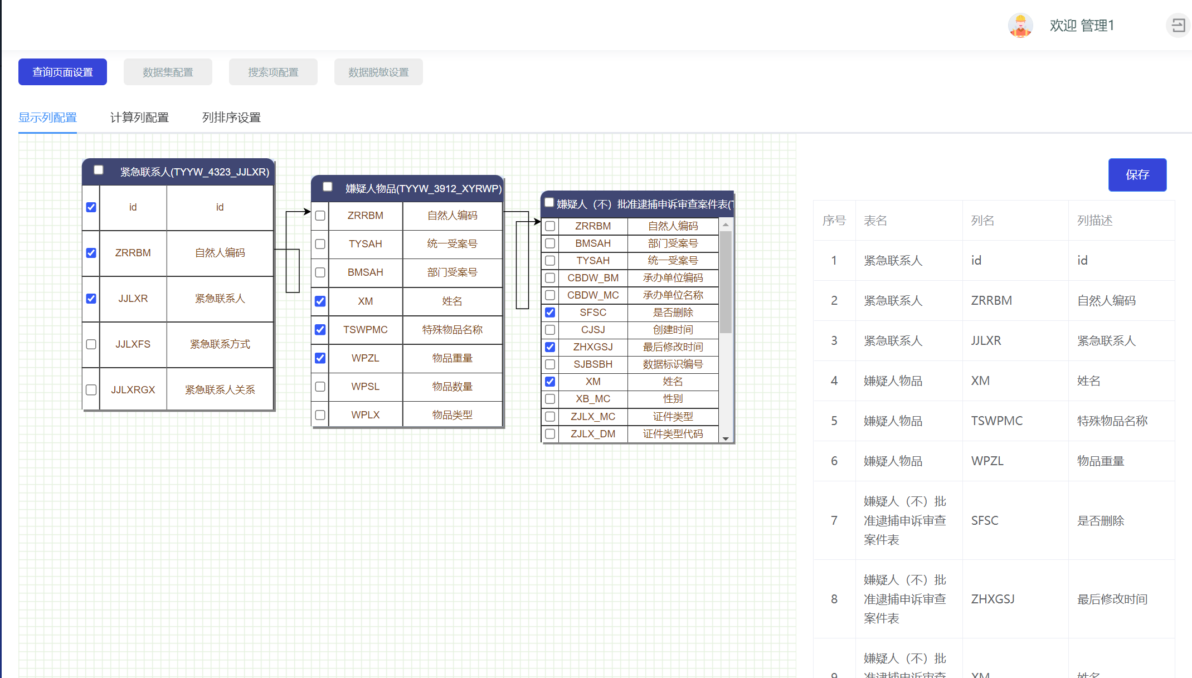The width and height of the screenshot is (1192, 678).
Task: Click the logout icon at top right
Action: pos(1178,25)
